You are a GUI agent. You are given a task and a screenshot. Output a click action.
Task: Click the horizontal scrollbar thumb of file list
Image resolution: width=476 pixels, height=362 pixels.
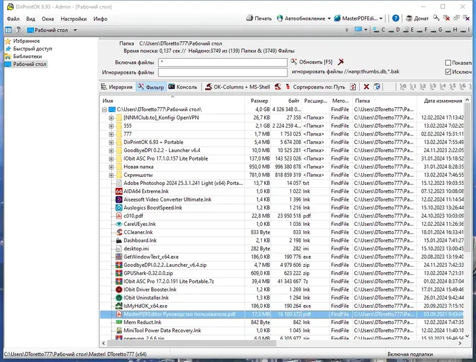(192, 343)
